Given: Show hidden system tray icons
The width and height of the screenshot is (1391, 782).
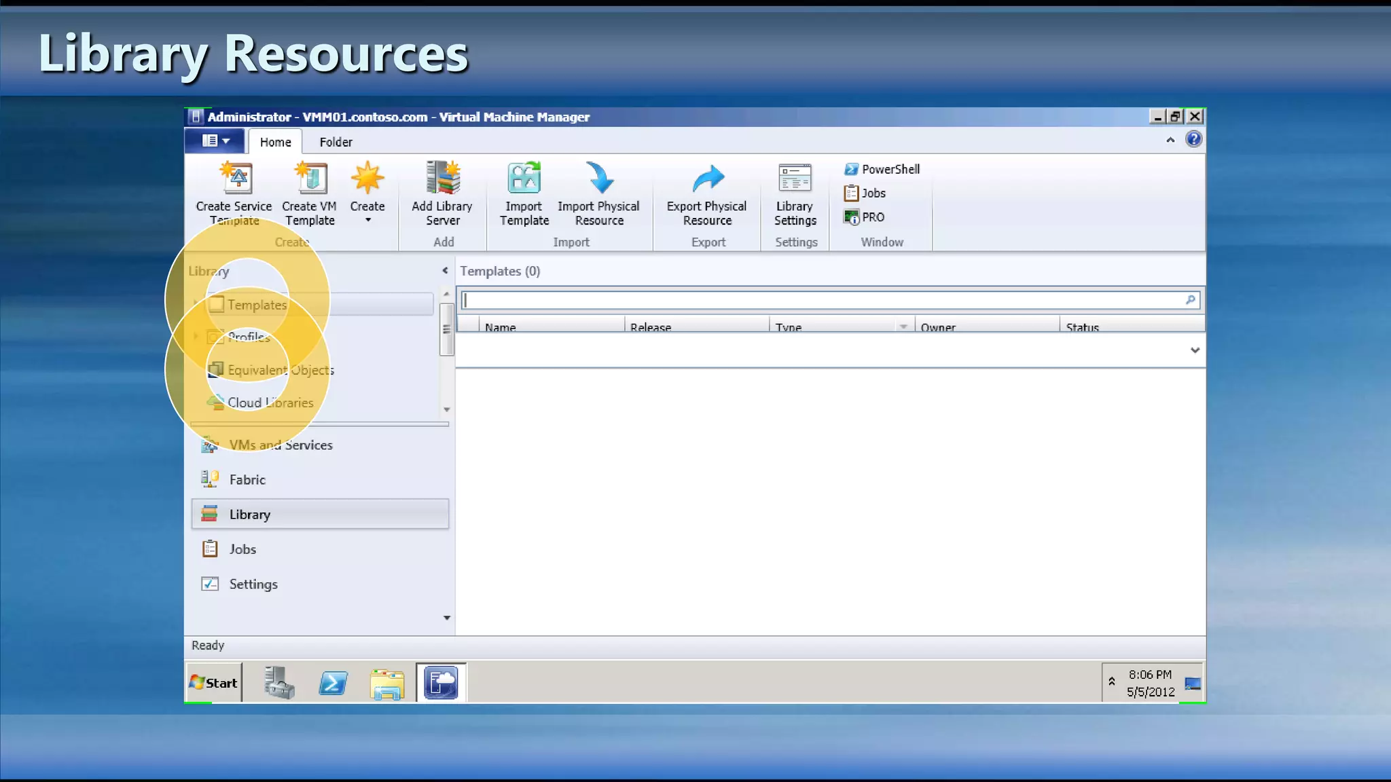Looking at the screenshot, I should (1112, 681).
